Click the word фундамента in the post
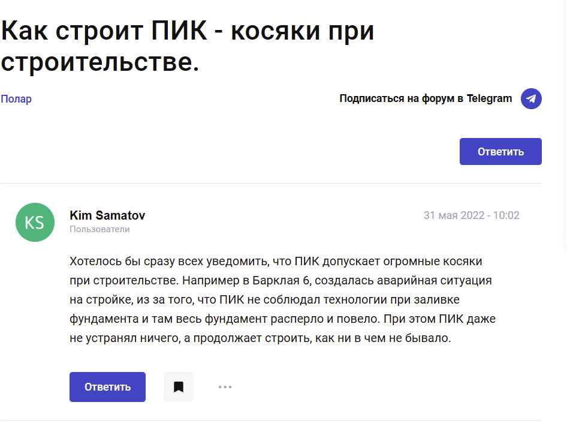 click(104, 319)
